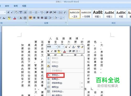
Task: Toggle Distributed alignment button
Action: click(x=46, y=18)
